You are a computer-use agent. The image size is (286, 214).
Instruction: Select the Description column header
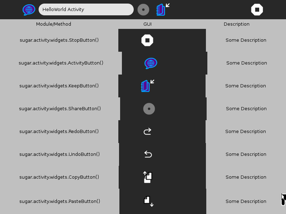[236, 24]
